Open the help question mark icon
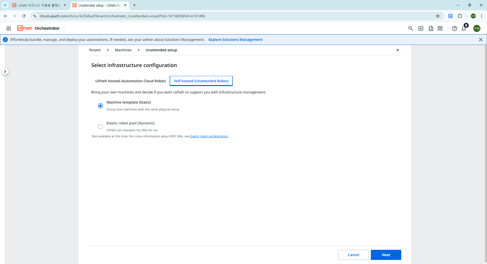Image resolution: width=487 pixels, height=264 pixels. (x=455, y=28)
